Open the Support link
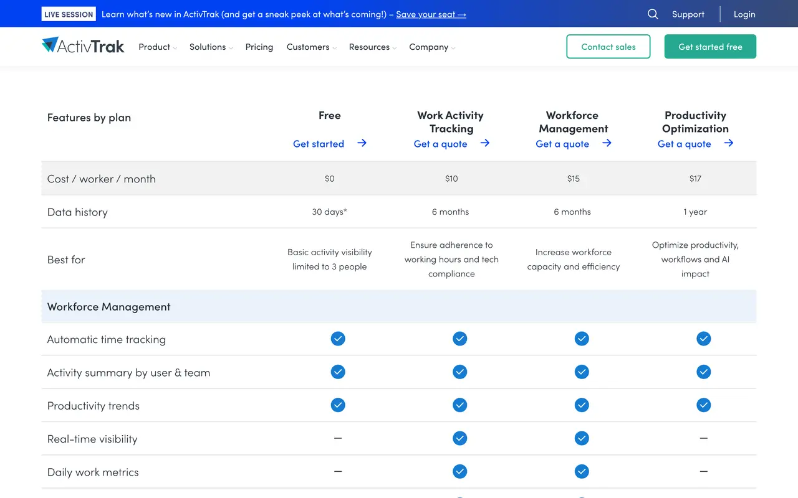Viewport: 798px width, 498px height. [x=688, y=14]
